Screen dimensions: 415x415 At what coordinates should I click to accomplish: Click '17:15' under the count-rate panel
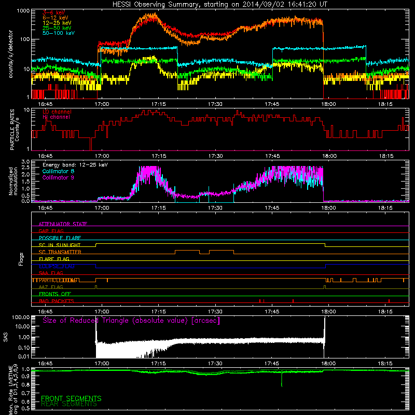coord(158,104)
